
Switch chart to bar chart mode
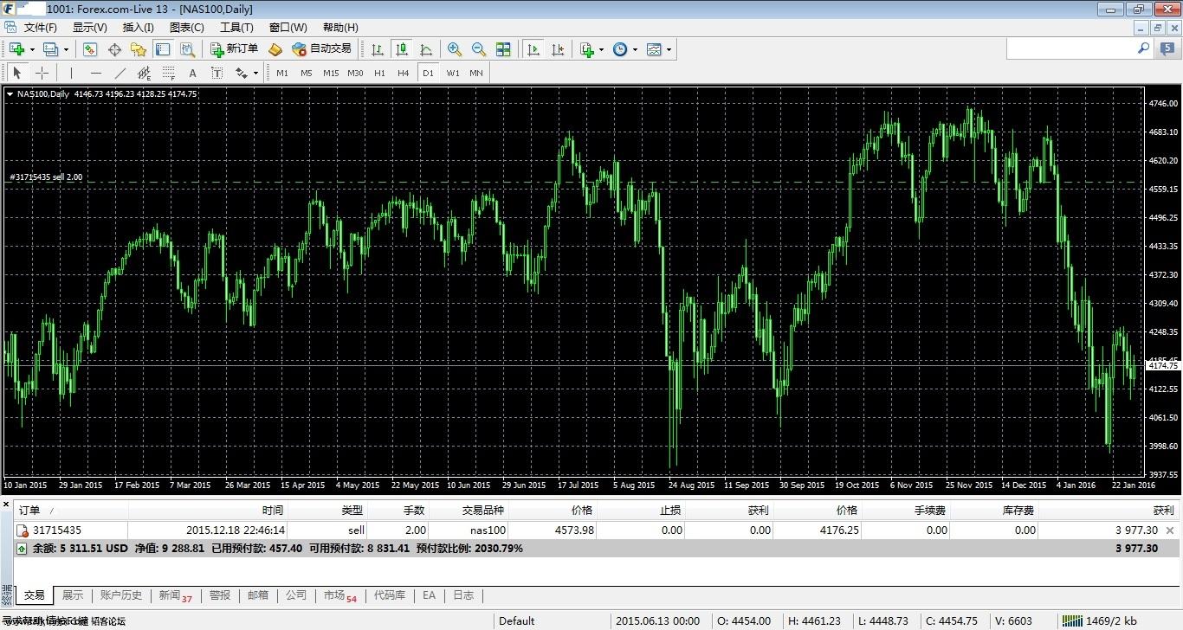(x=377, y=49)
